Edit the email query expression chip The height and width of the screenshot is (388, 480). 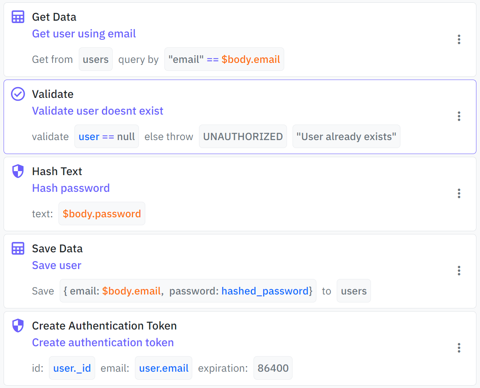point(224,59)
